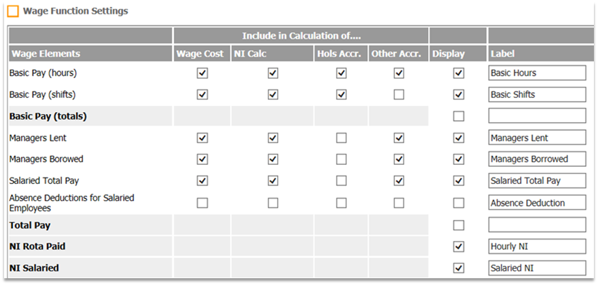This screenshot has width=598, height=285.
Task: Enable Other Accr. for Basic Pay (shifts)
Action: (x=399, y=94)
